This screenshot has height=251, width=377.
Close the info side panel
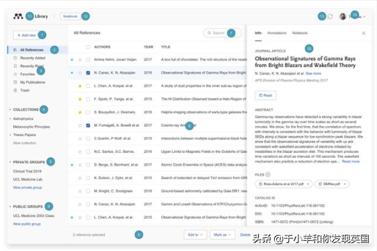[364, 33]
